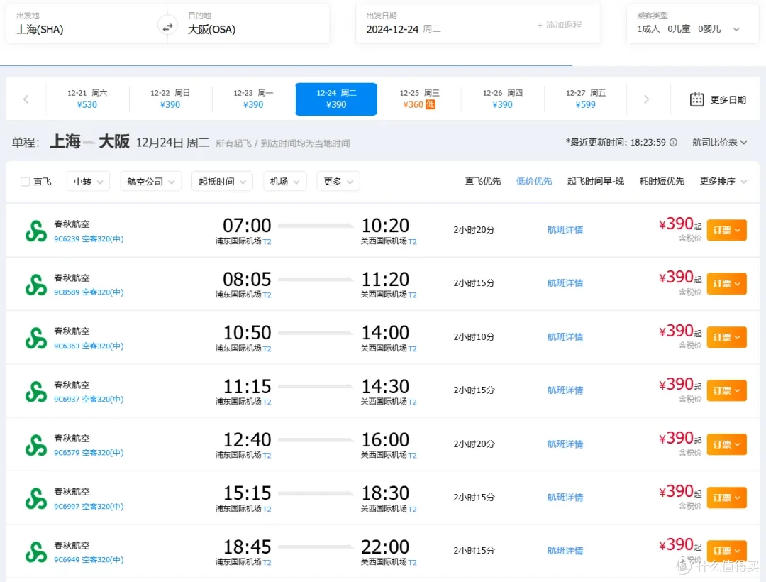Open the 更多排序 sorting dropdown

(x=718, y=181)
